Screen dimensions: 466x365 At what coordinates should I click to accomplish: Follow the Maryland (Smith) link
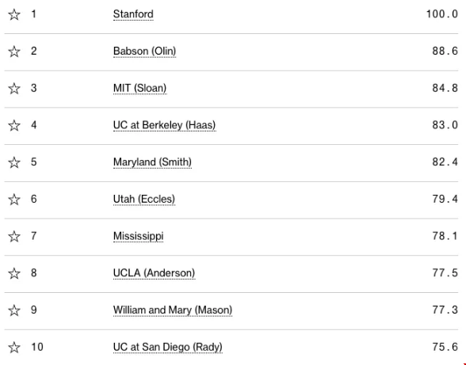coord(152,162)
